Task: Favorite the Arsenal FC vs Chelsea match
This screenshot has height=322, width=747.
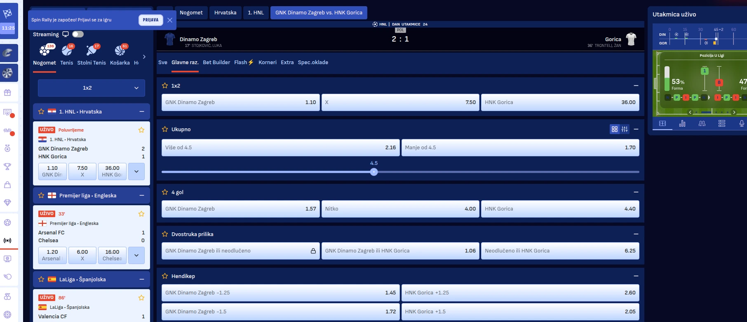Action: [141, 214]
